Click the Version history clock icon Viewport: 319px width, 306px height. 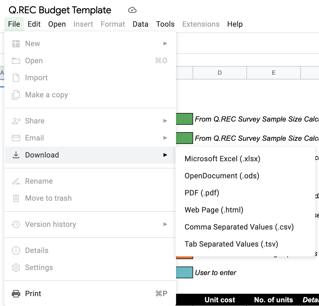pyautogui.click(x=16, y=224)
